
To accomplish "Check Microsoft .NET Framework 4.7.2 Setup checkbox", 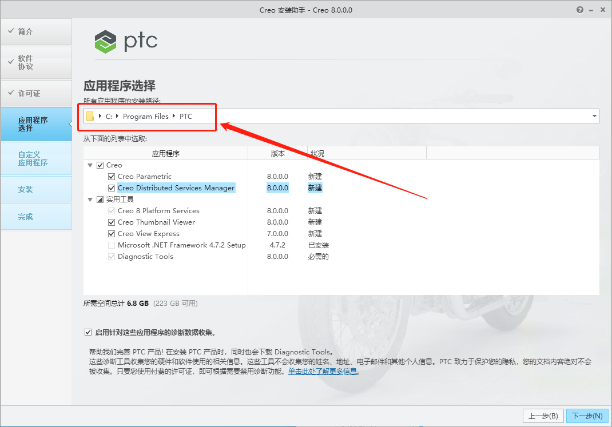I will pos(112,245).
